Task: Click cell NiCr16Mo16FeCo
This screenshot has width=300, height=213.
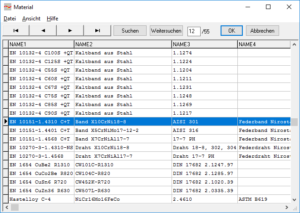Action: [123, 199]
